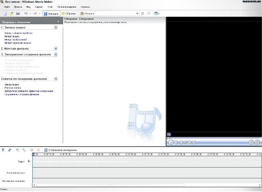Open the Redo history dropdown arrow
This screenshot has height=192, width=262.
point(40,14)
